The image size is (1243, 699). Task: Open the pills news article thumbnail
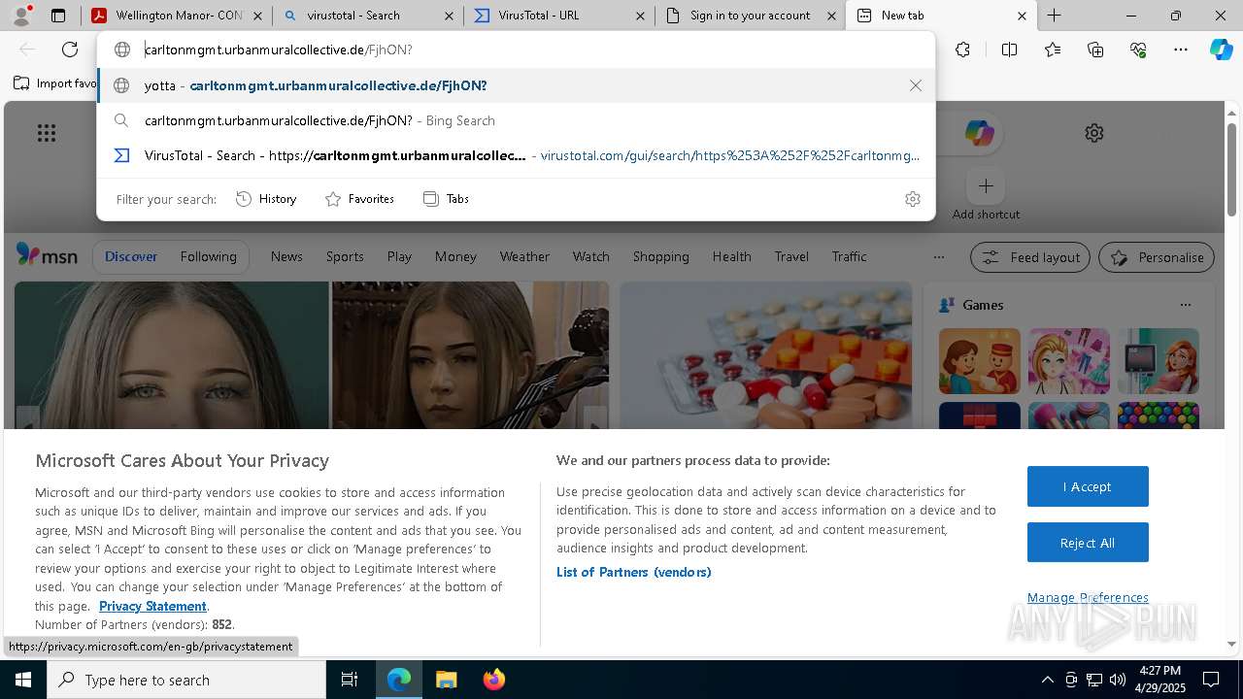point(765,355)
